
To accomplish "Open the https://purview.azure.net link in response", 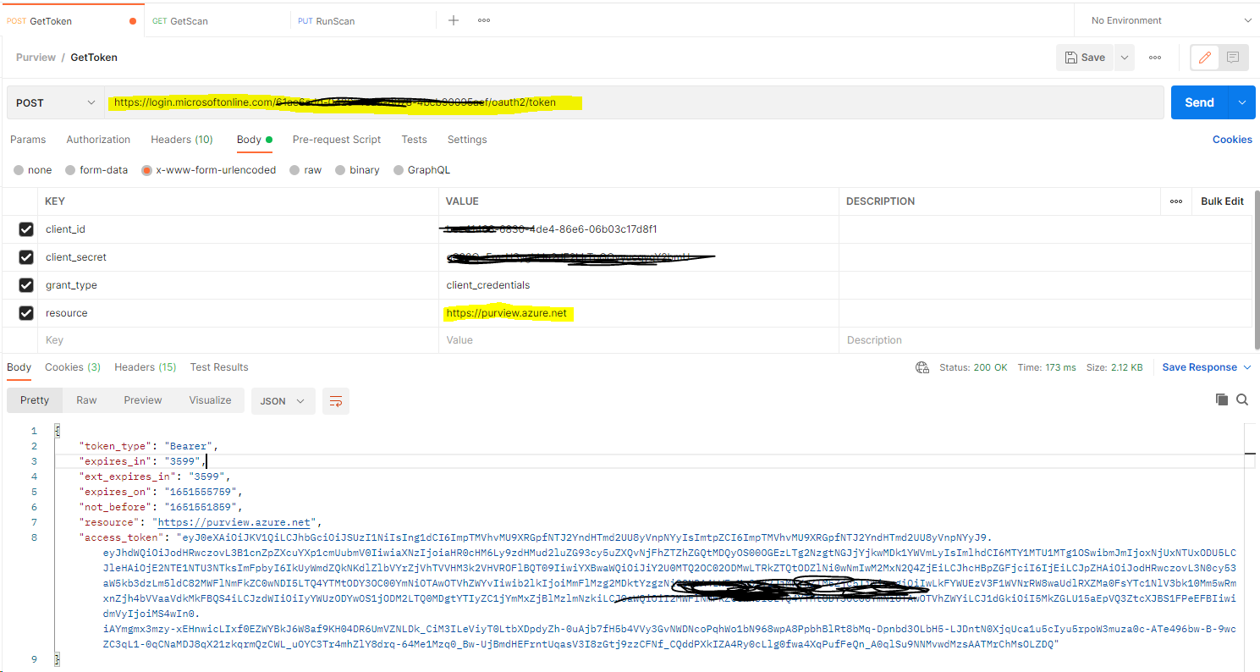I will click(x=234, y=522).
